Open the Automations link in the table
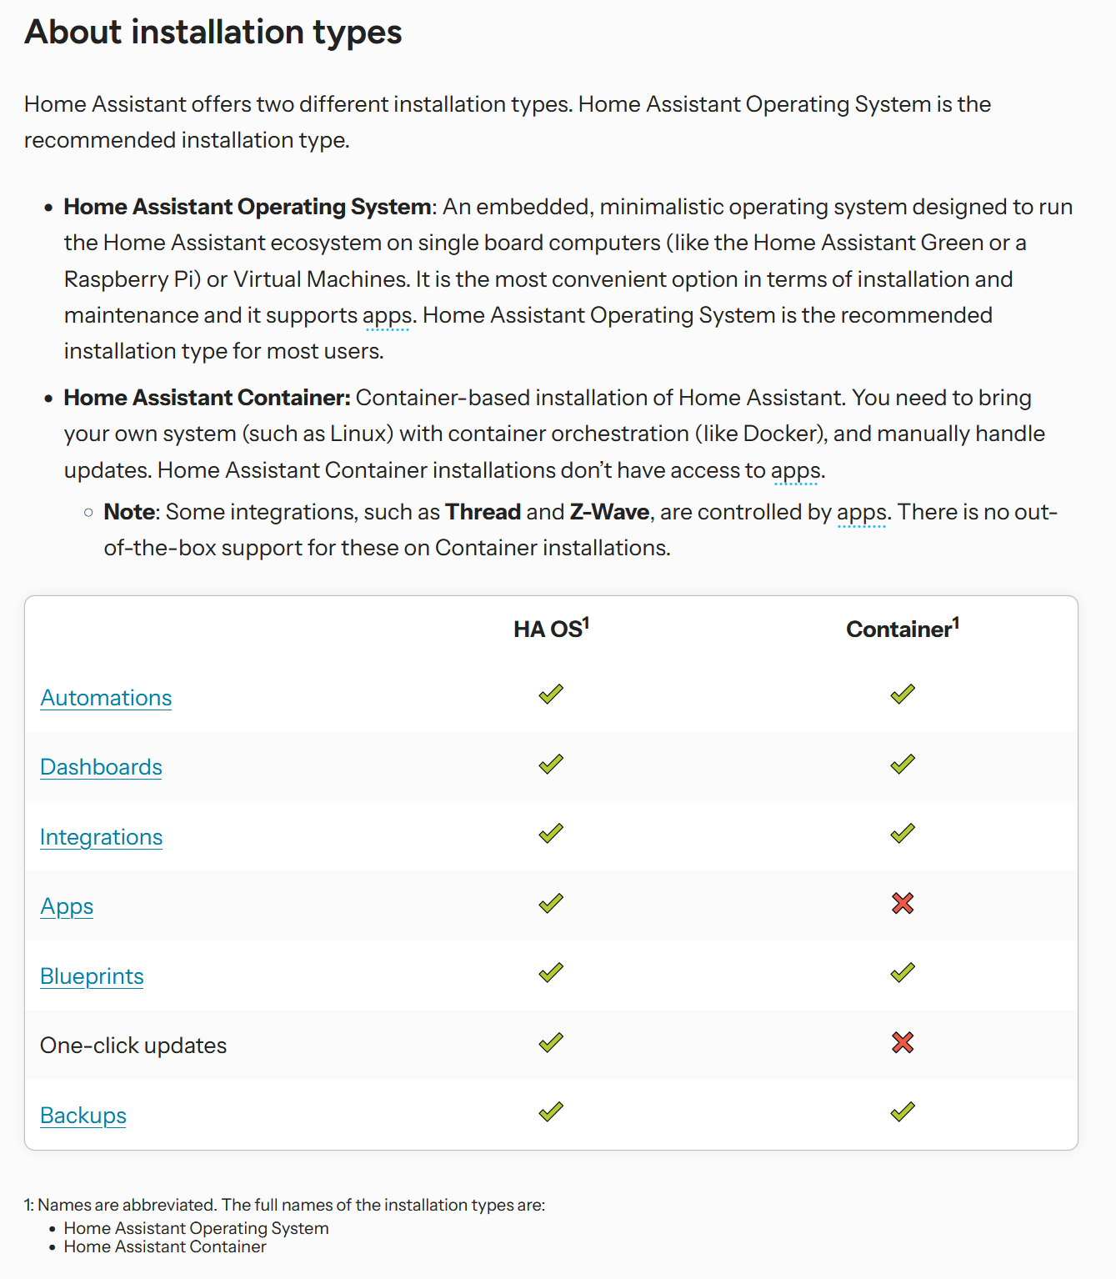 (x=106, y=698)
